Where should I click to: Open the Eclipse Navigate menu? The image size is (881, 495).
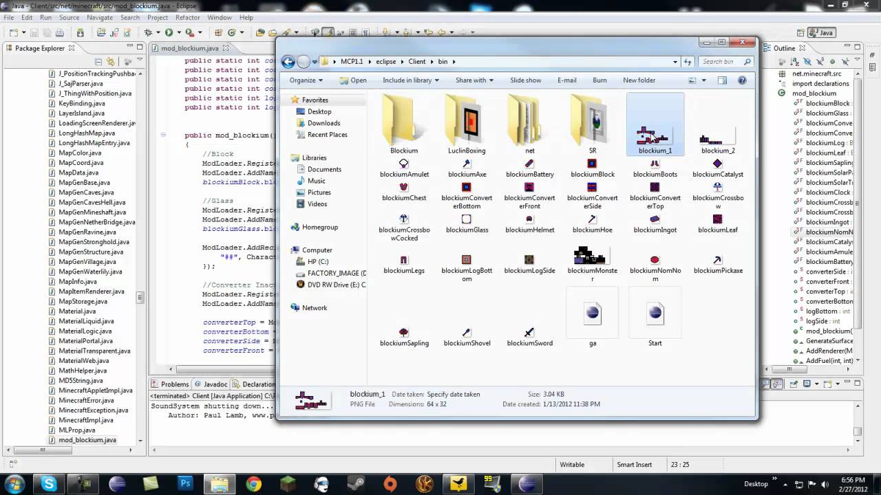pyautogui.click(x=100, y=17)
